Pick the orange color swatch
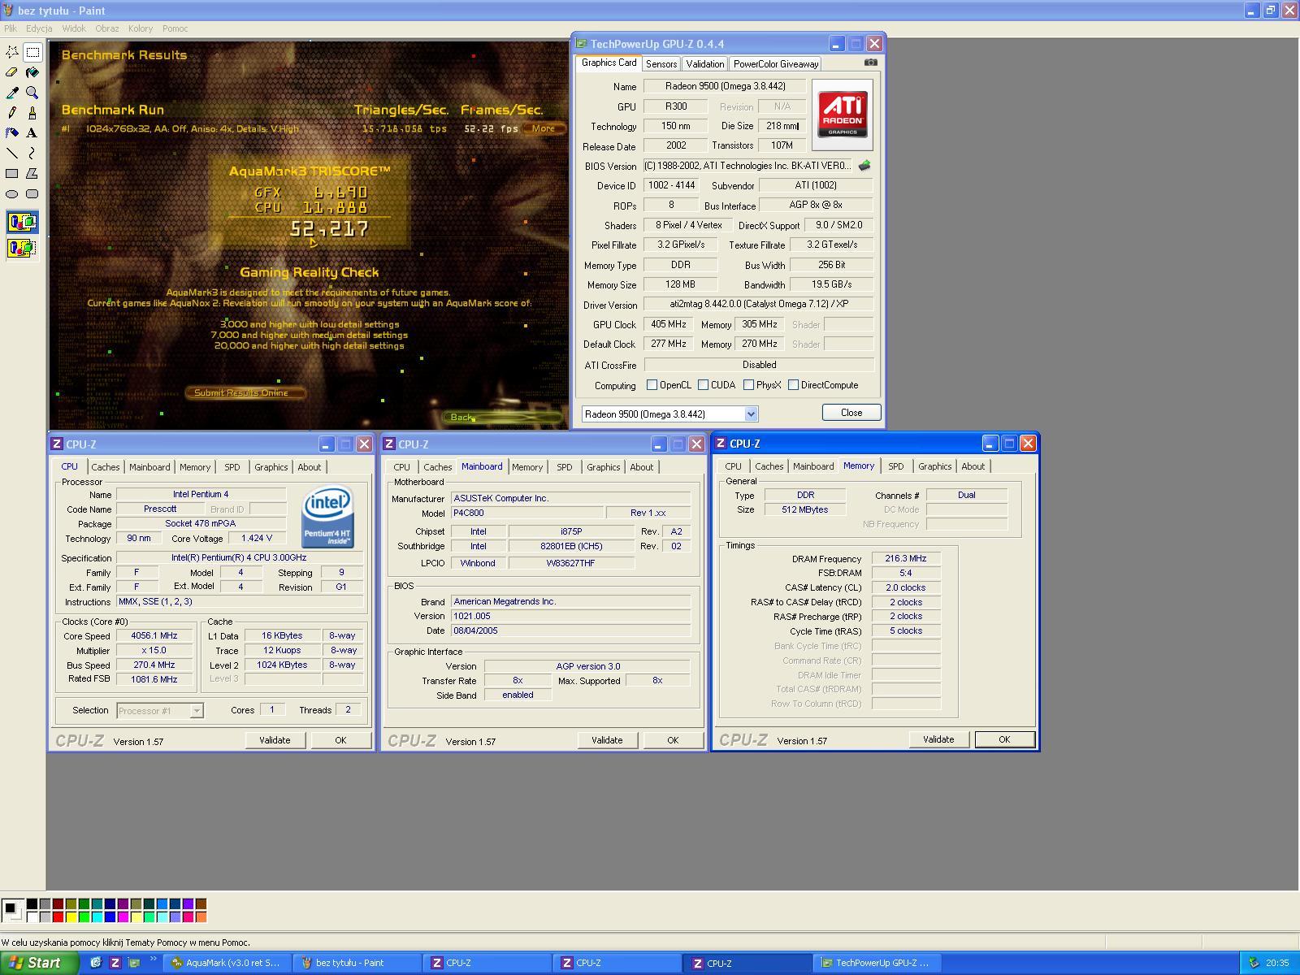 pos(201,916)
